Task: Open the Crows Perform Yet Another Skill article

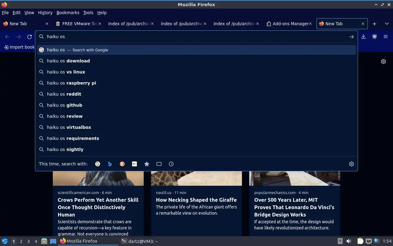Action: pyautogui.click(x=98, y=207)
